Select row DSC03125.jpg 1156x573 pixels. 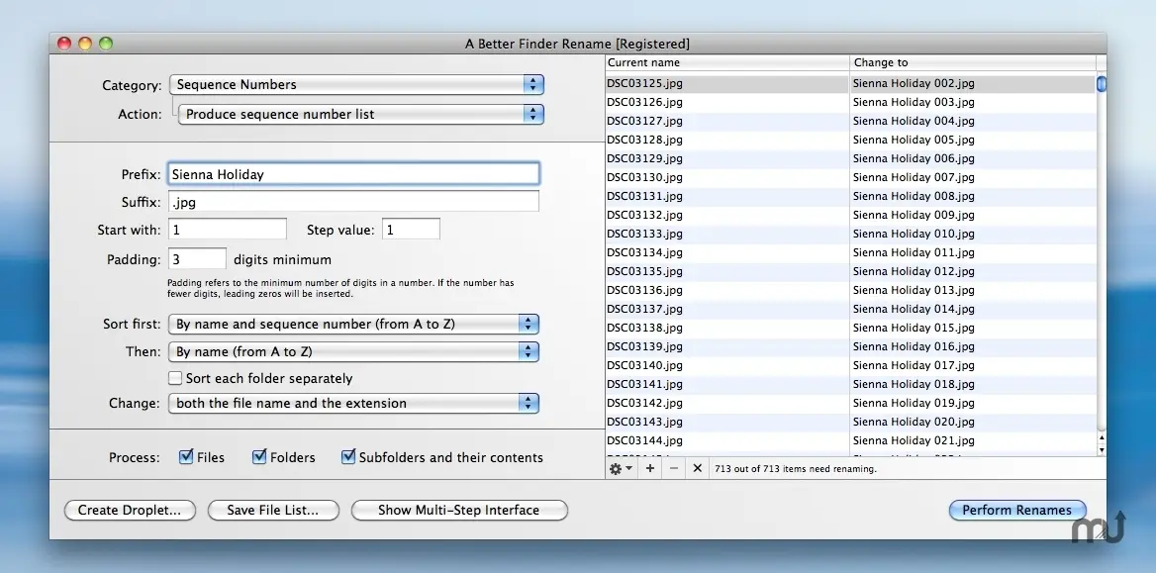point(851,83)
